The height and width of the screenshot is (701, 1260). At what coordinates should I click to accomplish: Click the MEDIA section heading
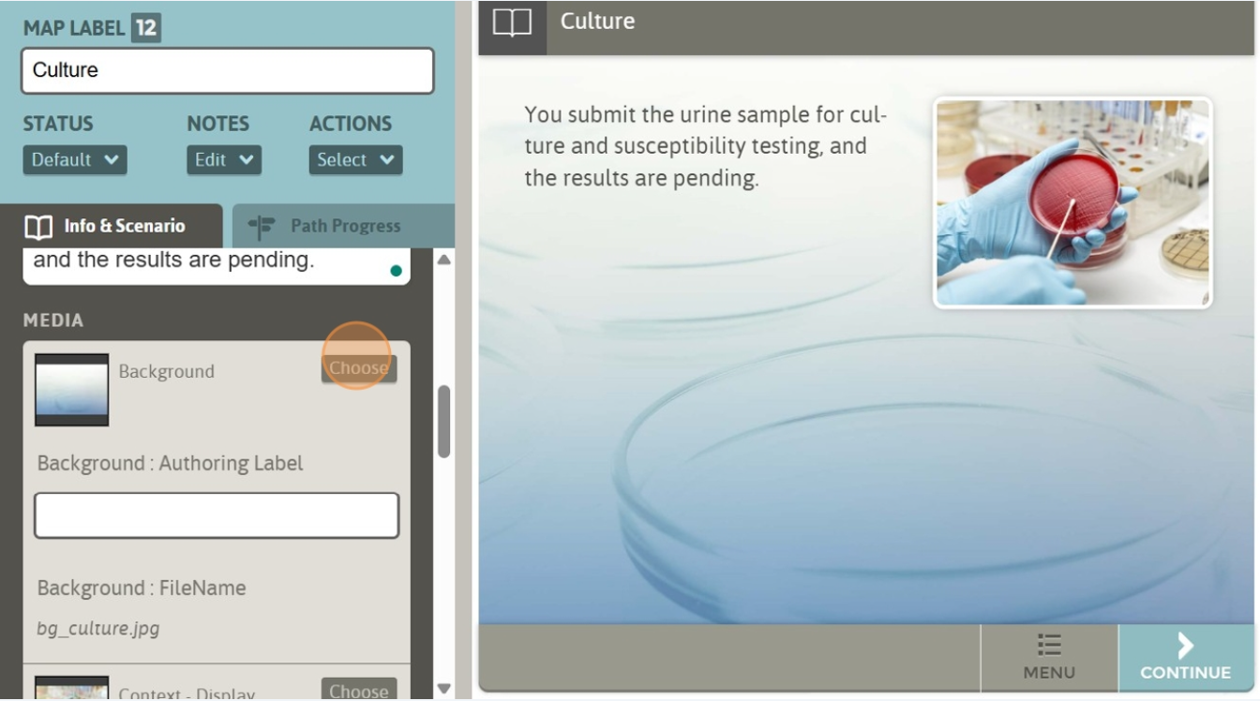[x=53, y=321]
